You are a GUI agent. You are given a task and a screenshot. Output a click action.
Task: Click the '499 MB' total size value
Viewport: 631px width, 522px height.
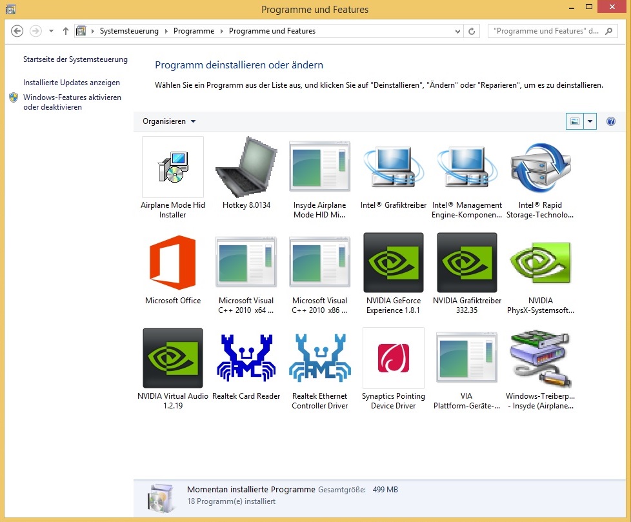385,490
